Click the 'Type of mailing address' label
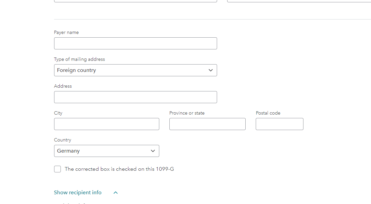The height and width of the screenshot is (204, 371). tap(79, 59)
